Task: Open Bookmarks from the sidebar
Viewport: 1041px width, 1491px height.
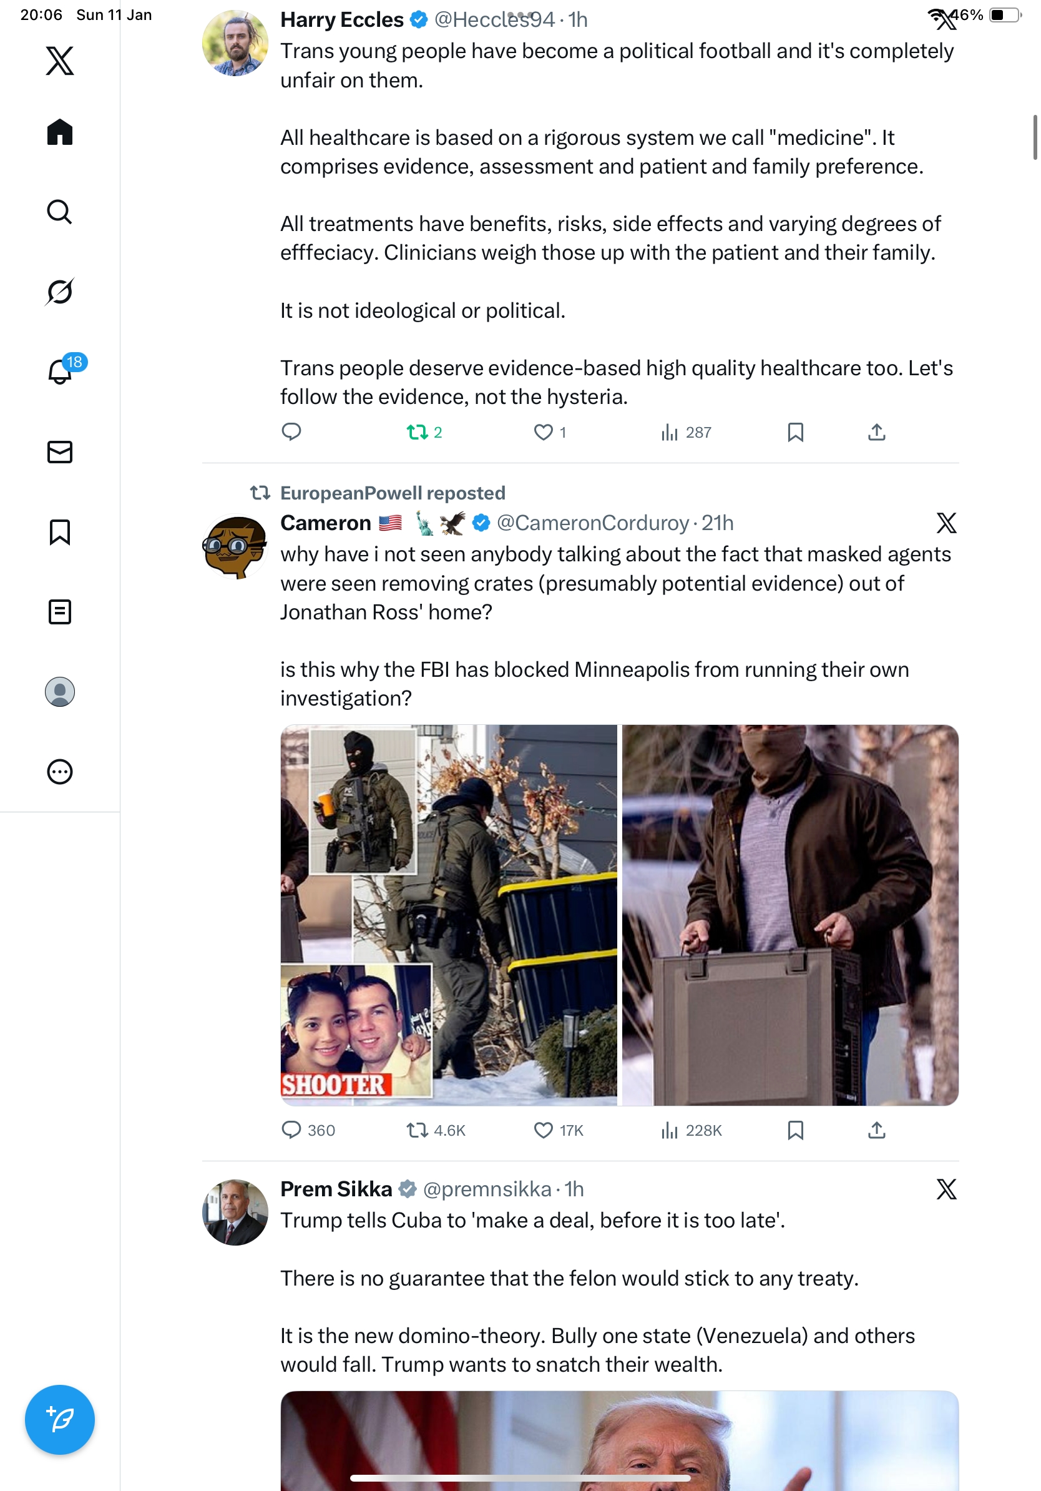Action: click(x=60, y=532)
